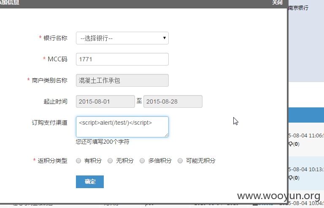
Task: Click the end date field 2015-08-28
Action: pyautogui.click(x=173, y=101)
